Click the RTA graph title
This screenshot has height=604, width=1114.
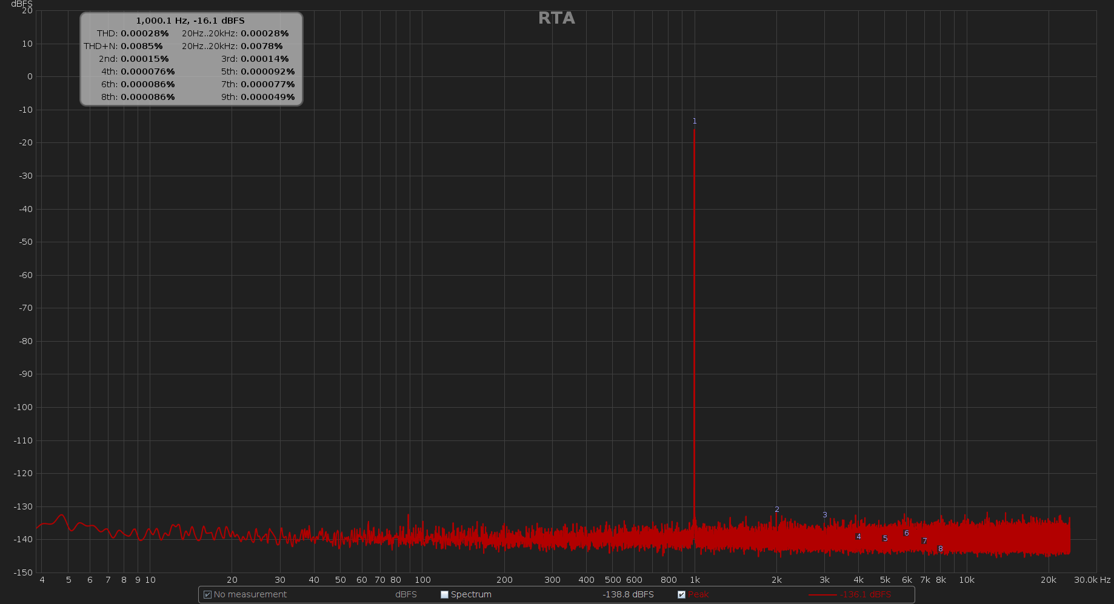point(556,18)
